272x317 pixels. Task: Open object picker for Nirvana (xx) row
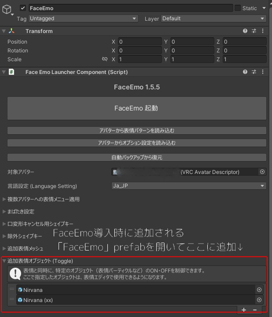(x=259, y=300)
